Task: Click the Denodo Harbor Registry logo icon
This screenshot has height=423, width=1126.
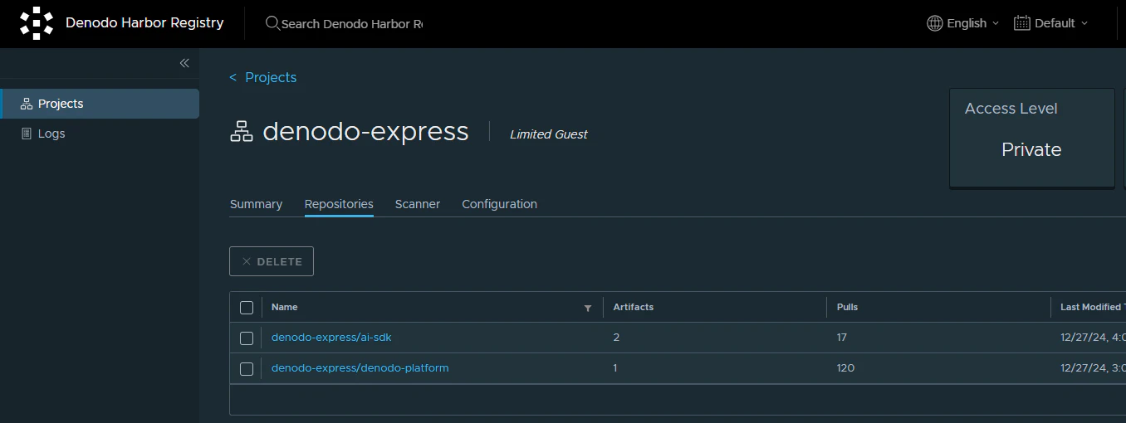Action: [37, 23]
